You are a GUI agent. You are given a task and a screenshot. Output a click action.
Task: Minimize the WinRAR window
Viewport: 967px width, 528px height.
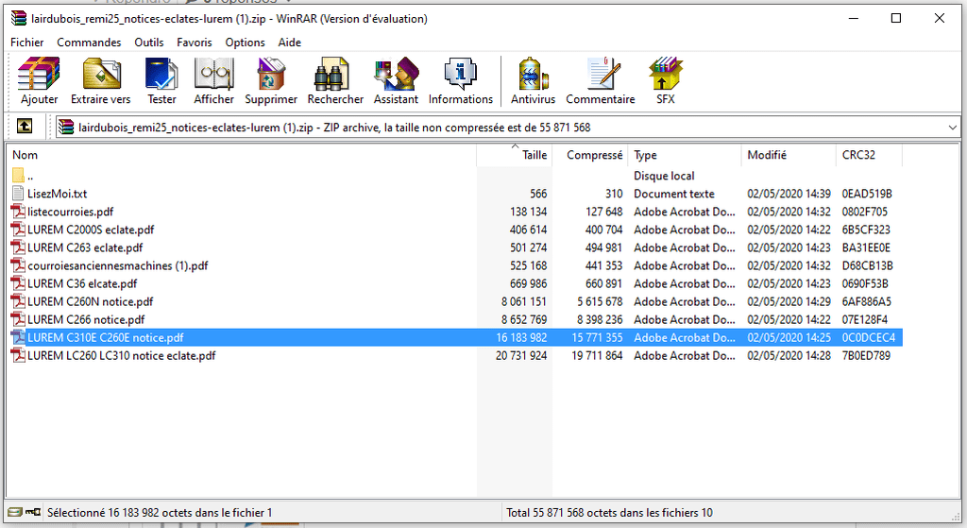(x=854, y=18)
